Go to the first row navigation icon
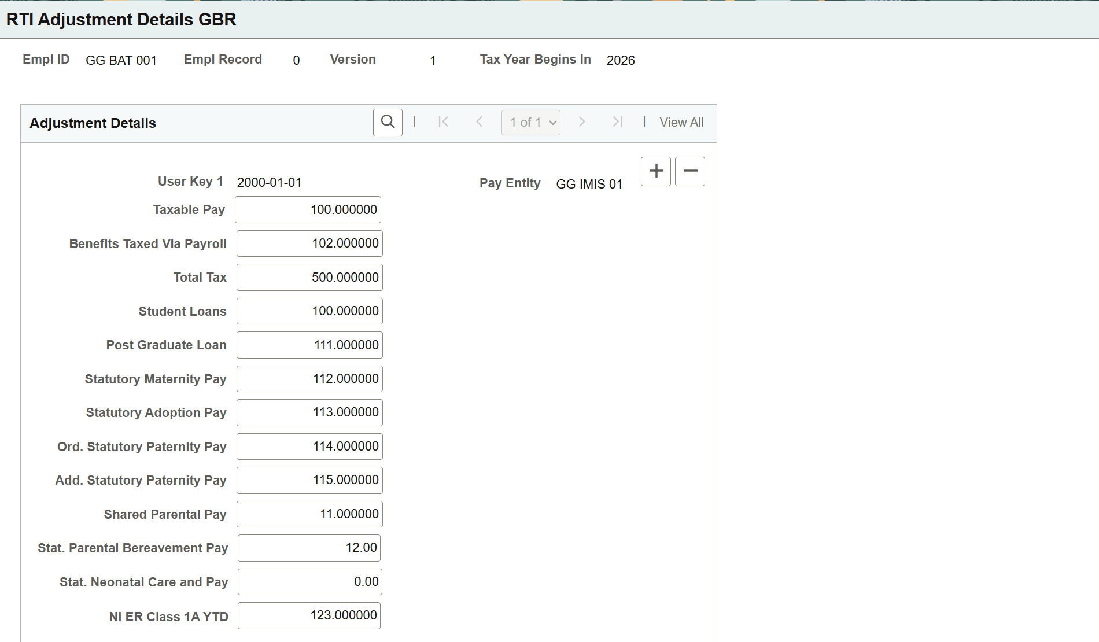The image size is (1099, 642). point(444,122)
